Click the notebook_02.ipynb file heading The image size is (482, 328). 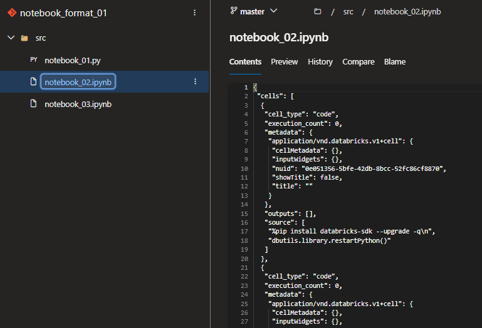pos(279,38)
